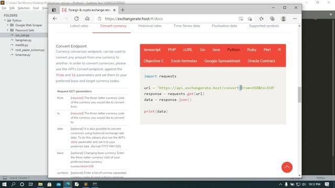Switch to the Latest rates tab
The image size is (335, 188).
[x=79, y=26]
